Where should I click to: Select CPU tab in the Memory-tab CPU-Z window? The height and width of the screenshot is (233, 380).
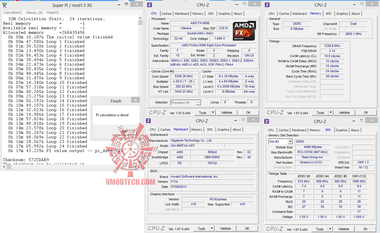272,14
